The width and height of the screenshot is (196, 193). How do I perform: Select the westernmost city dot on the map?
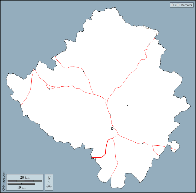(x=50, y=89)
